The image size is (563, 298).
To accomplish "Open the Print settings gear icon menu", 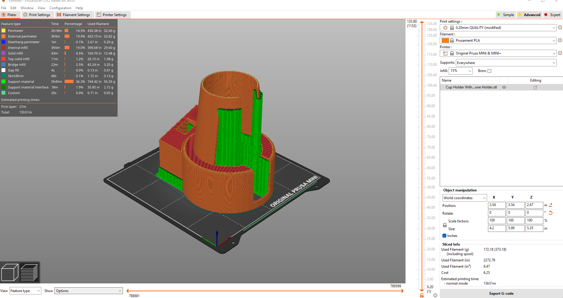I will tap(560, 27).
